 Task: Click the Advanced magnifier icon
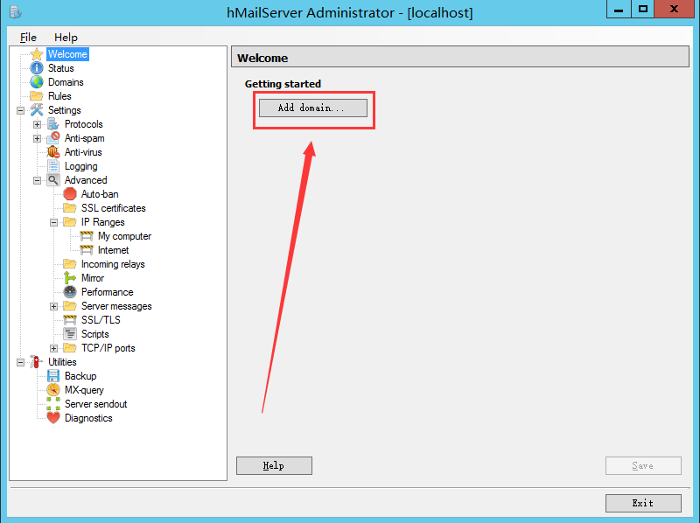[x=53, y=180]
